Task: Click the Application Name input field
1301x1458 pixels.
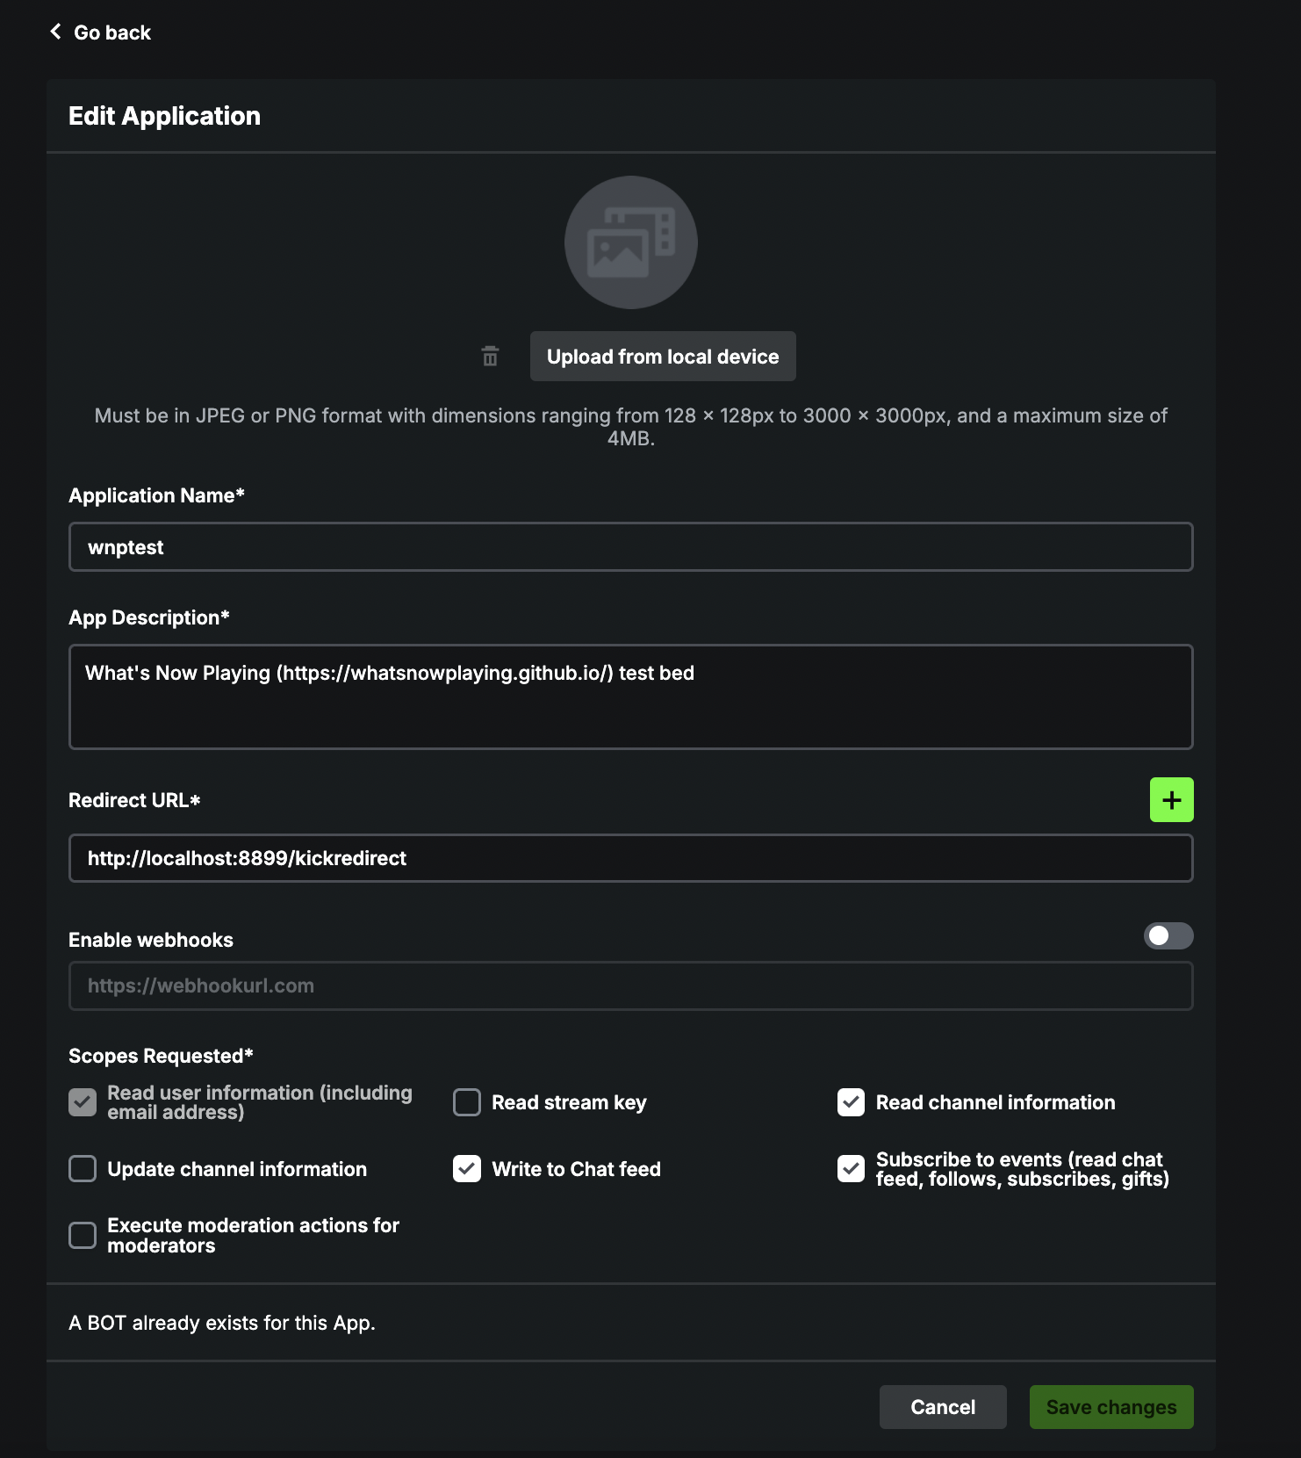Action: pyautogui.click(x=630, y=547)
